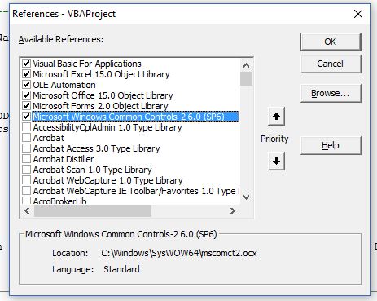
Task: Click the OK button
Action: (x=331, y=42)
